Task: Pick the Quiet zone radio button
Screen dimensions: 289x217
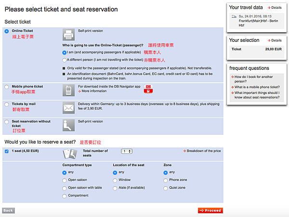Action: click(166, 188)
